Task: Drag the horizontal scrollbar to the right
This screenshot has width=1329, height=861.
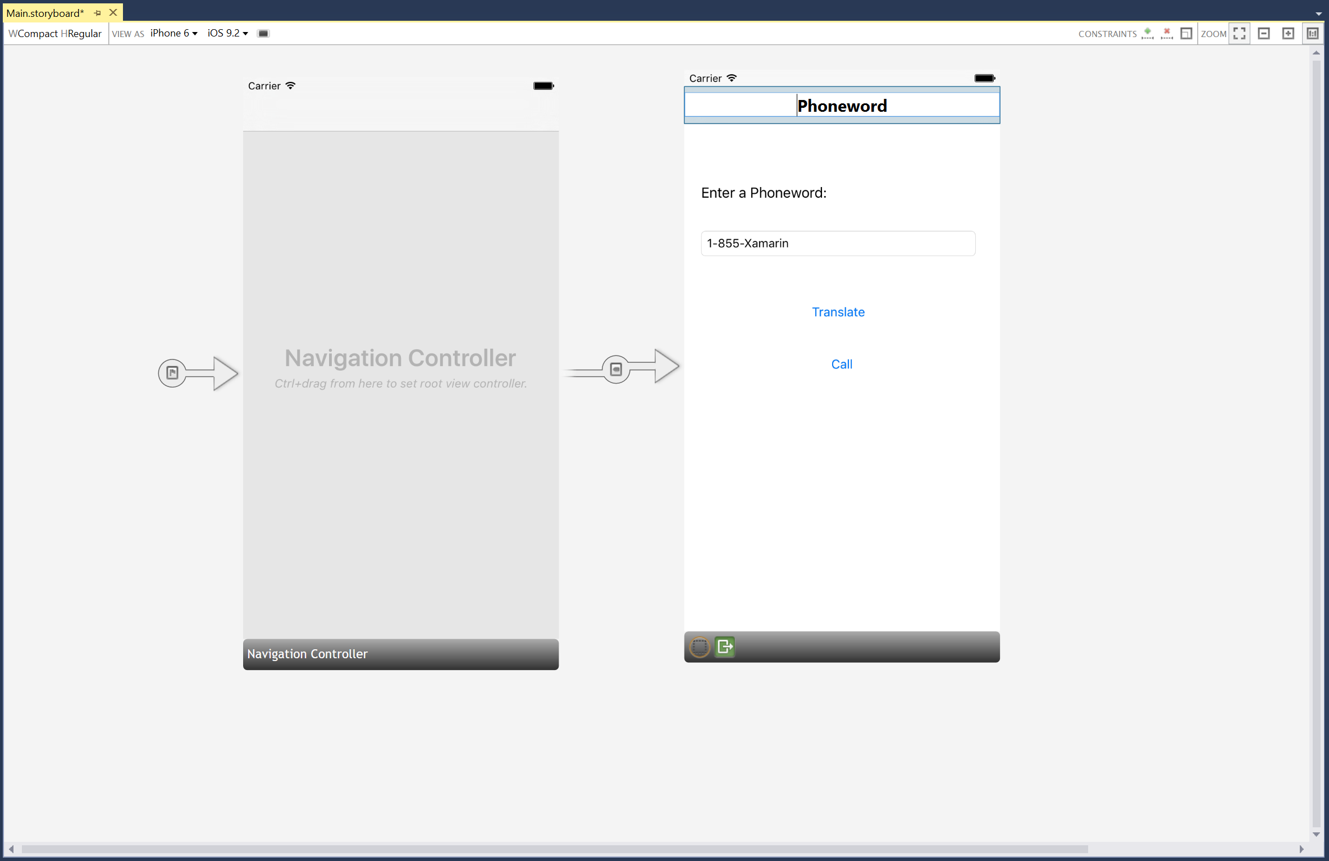Action: 1307,851
